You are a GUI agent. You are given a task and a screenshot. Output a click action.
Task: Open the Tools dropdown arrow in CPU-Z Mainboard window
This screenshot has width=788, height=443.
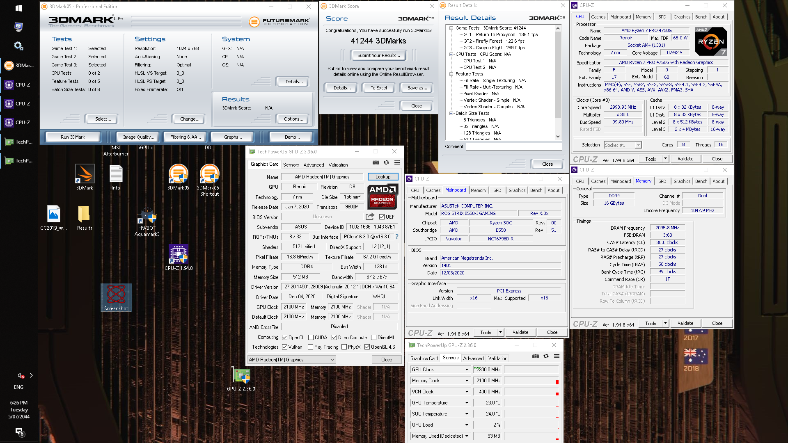(x=500, y=332)
